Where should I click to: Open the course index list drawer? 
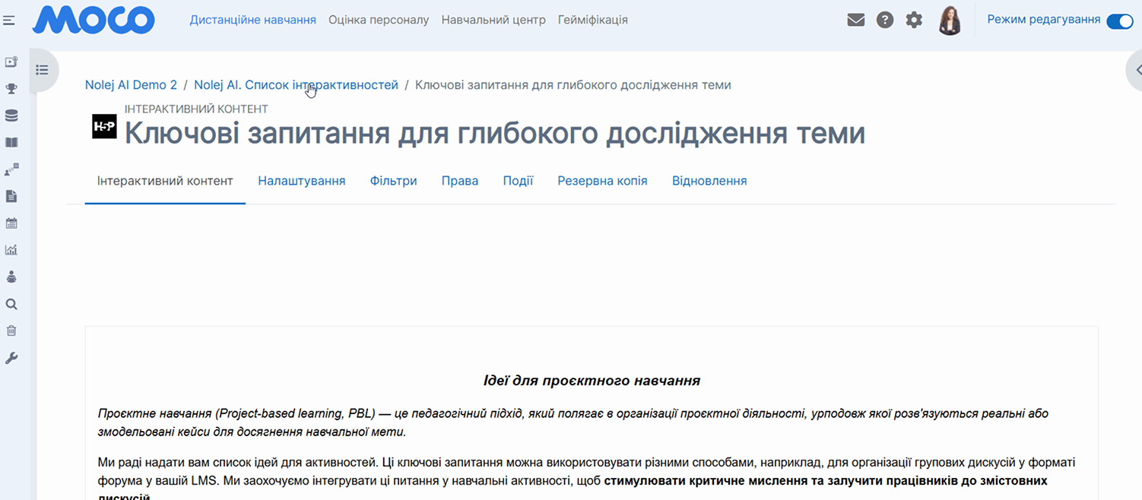click(43, 70)
